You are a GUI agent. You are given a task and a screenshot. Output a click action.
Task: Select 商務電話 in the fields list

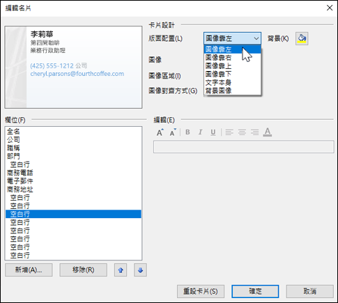73,173
